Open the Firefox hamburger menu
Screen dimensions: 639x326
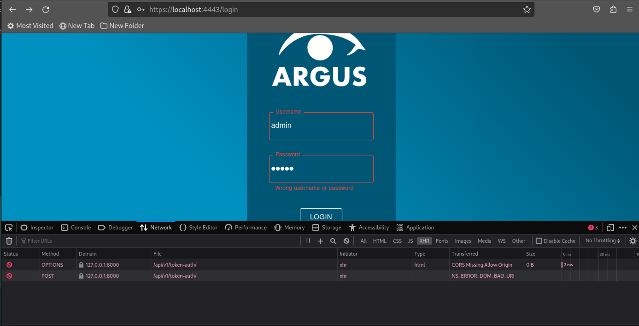629,9
